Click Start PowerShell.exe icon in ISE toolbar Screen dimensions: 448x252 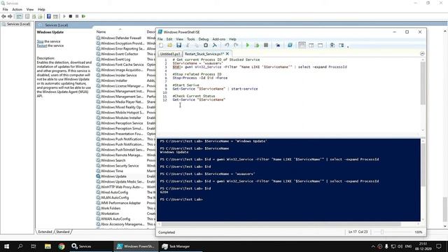pyautogui.click(x=290, y=45)
